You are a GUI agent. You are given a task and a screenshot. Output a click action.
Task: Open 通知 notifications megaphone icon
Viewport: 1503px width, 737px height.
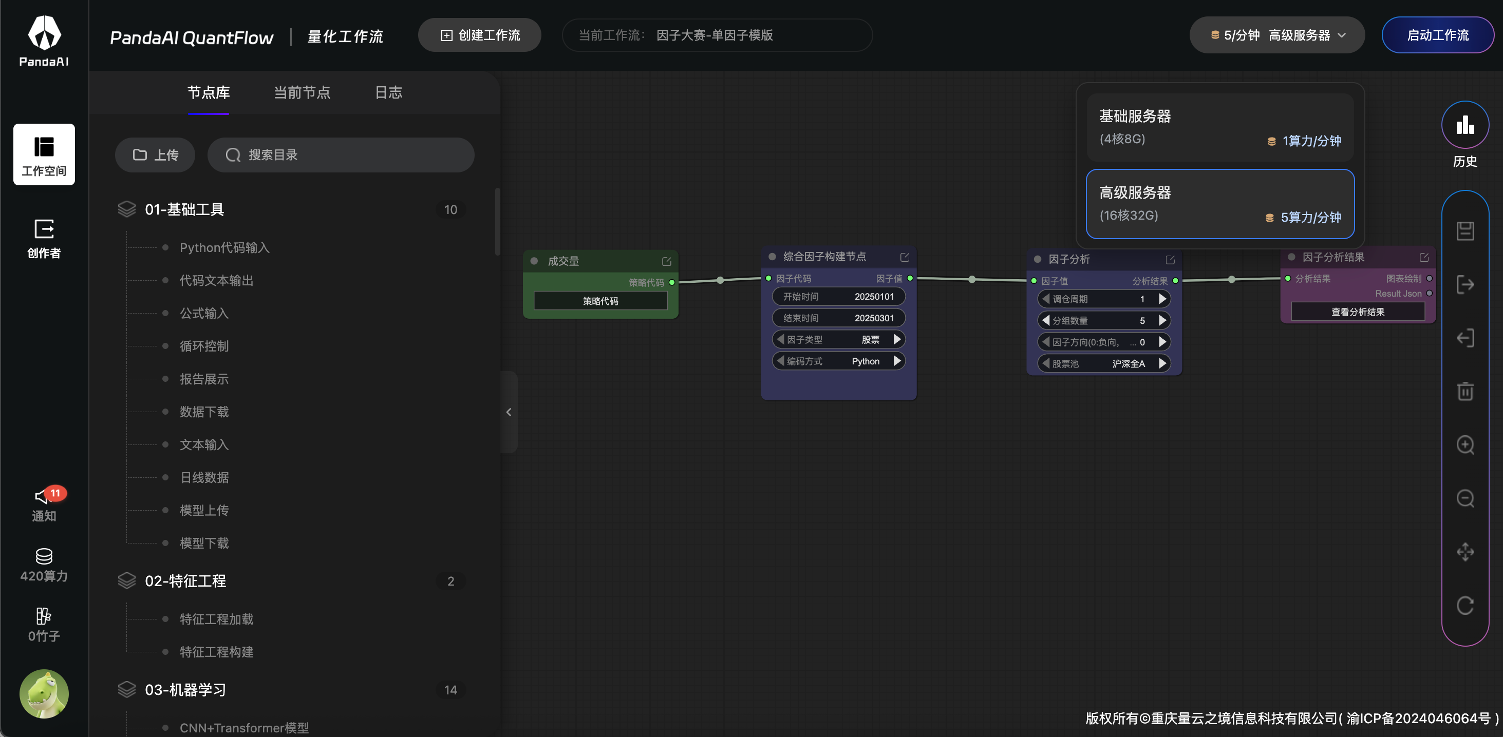(44, 505)
